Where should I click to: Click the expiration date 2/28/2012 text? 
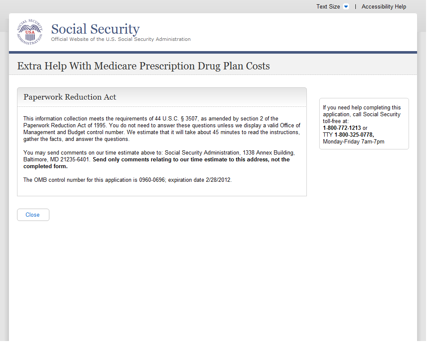[x=218, y=180]
